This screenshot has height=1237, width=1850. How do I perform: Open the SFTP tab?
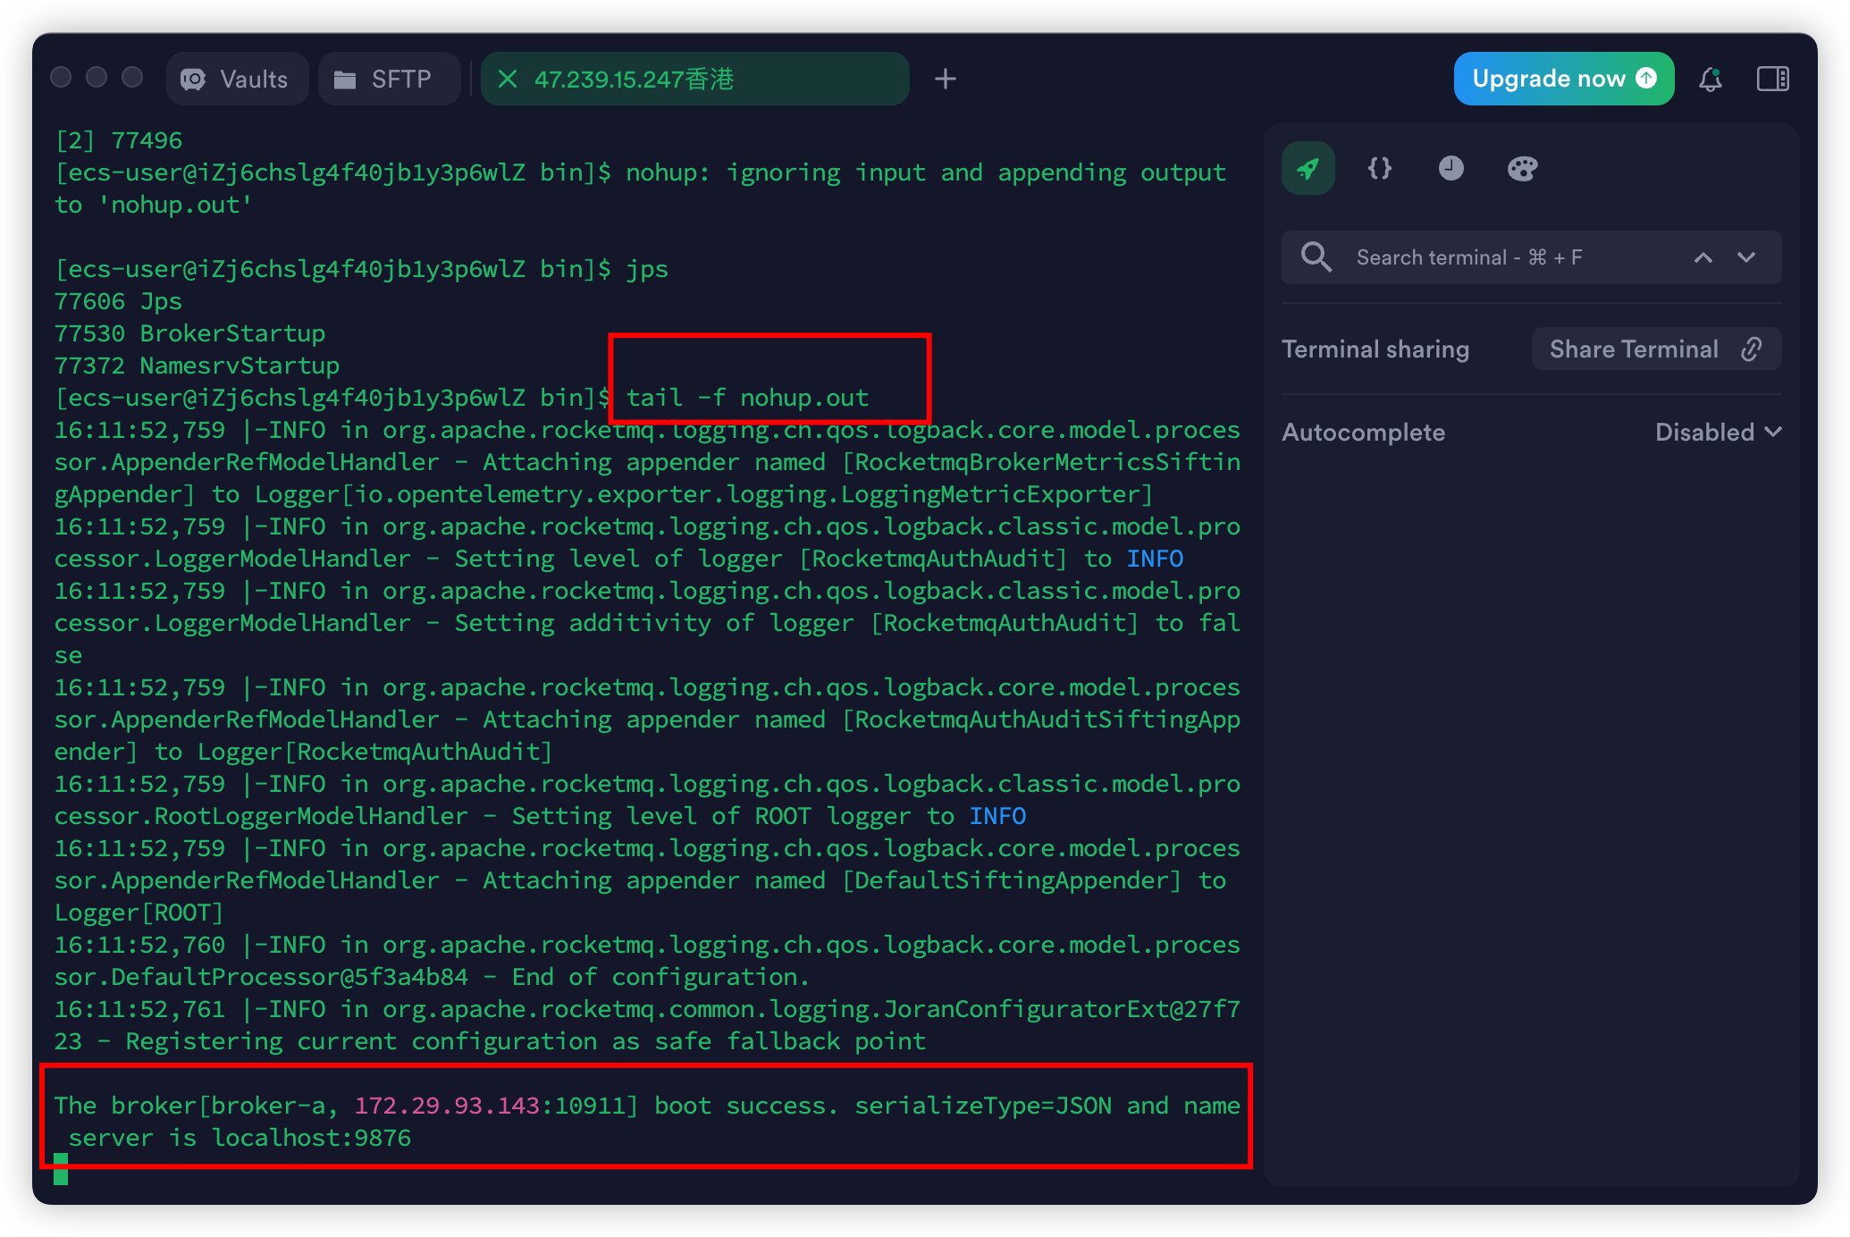389,80
